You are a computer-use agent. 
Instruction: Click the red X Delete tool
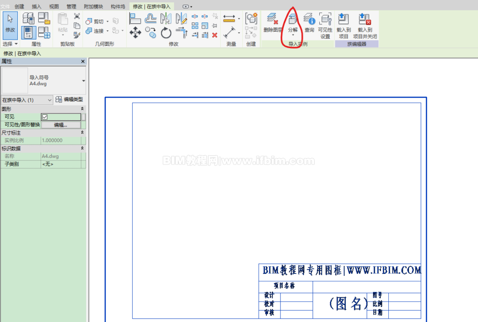click(215, 35)
